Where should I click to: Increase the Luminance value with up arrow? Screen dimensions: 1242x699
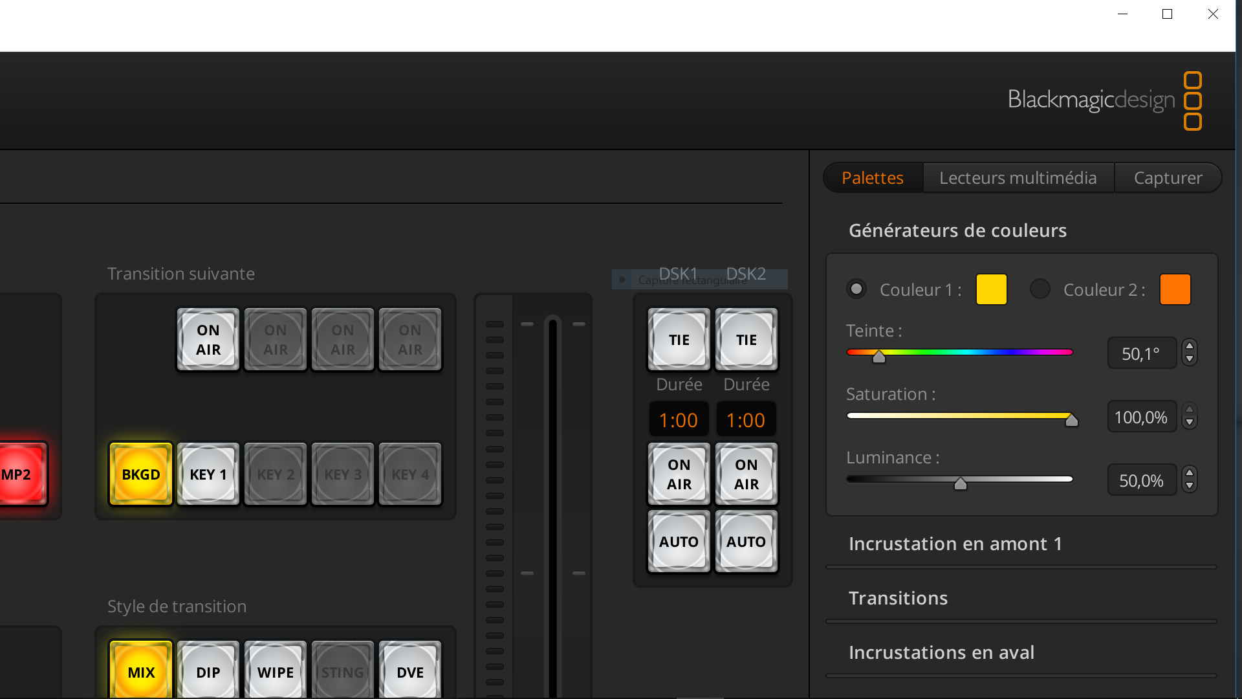tap(1190, 473)
